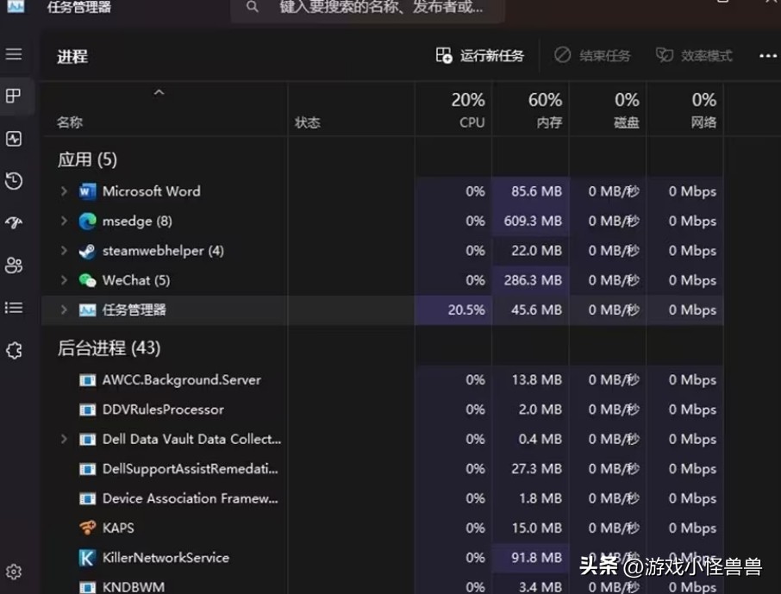
Task: Open the Settings gear icon
Action: tap(14, 572)
